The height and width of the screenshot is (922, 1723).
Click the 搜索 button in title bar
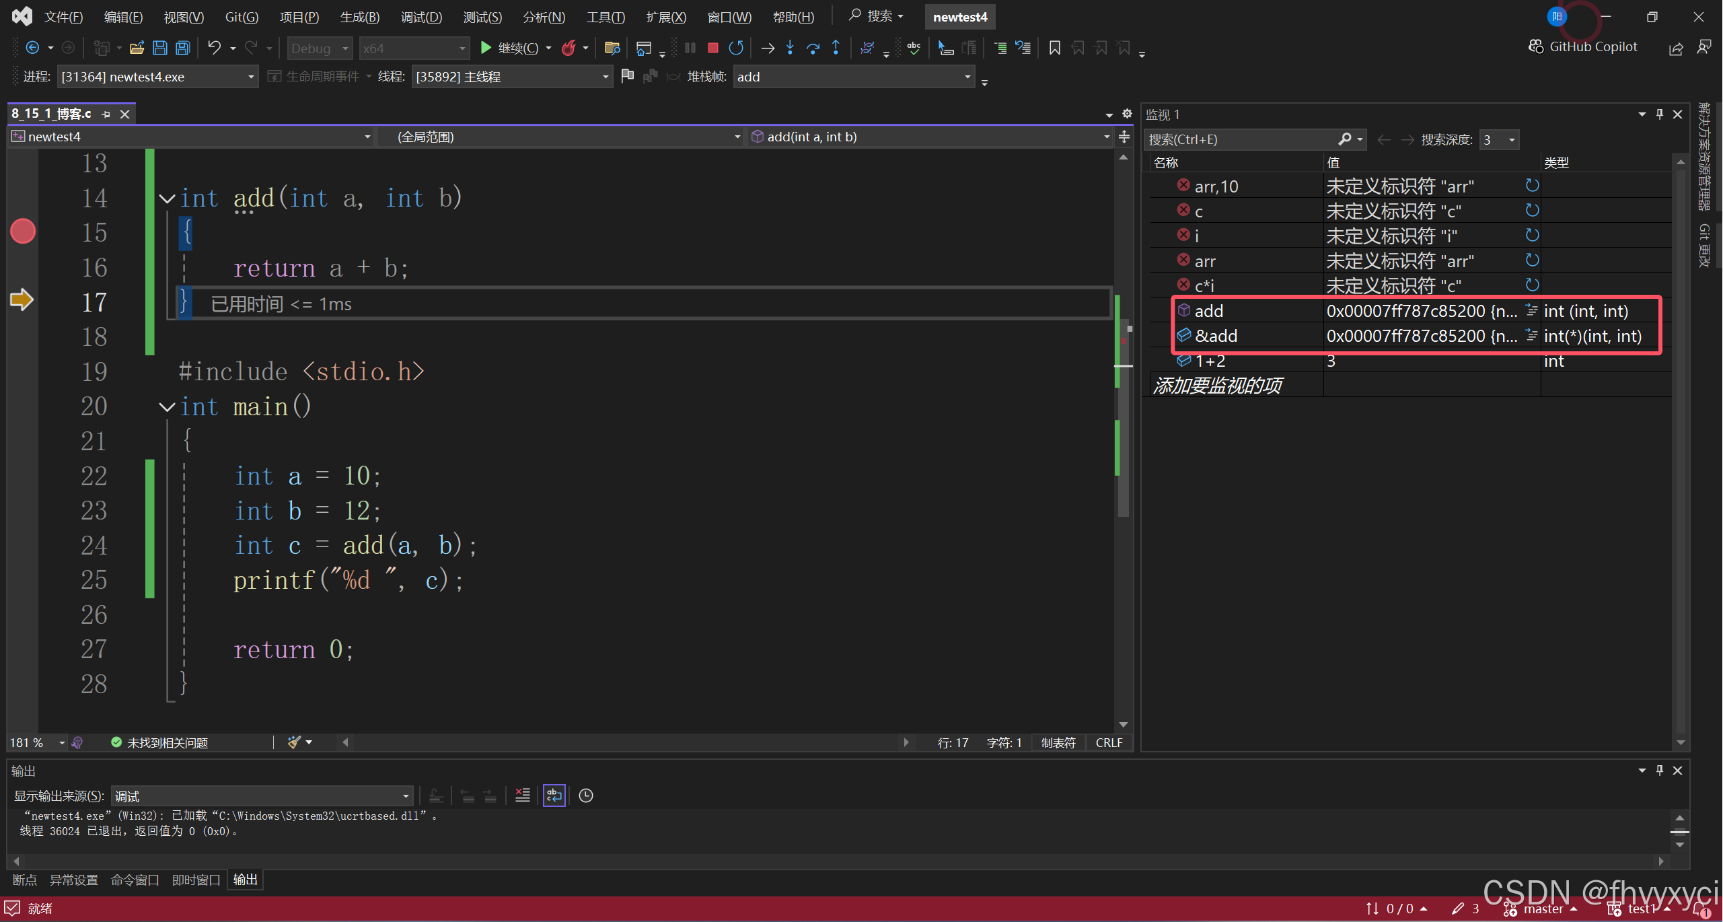[x=877, y=15]
